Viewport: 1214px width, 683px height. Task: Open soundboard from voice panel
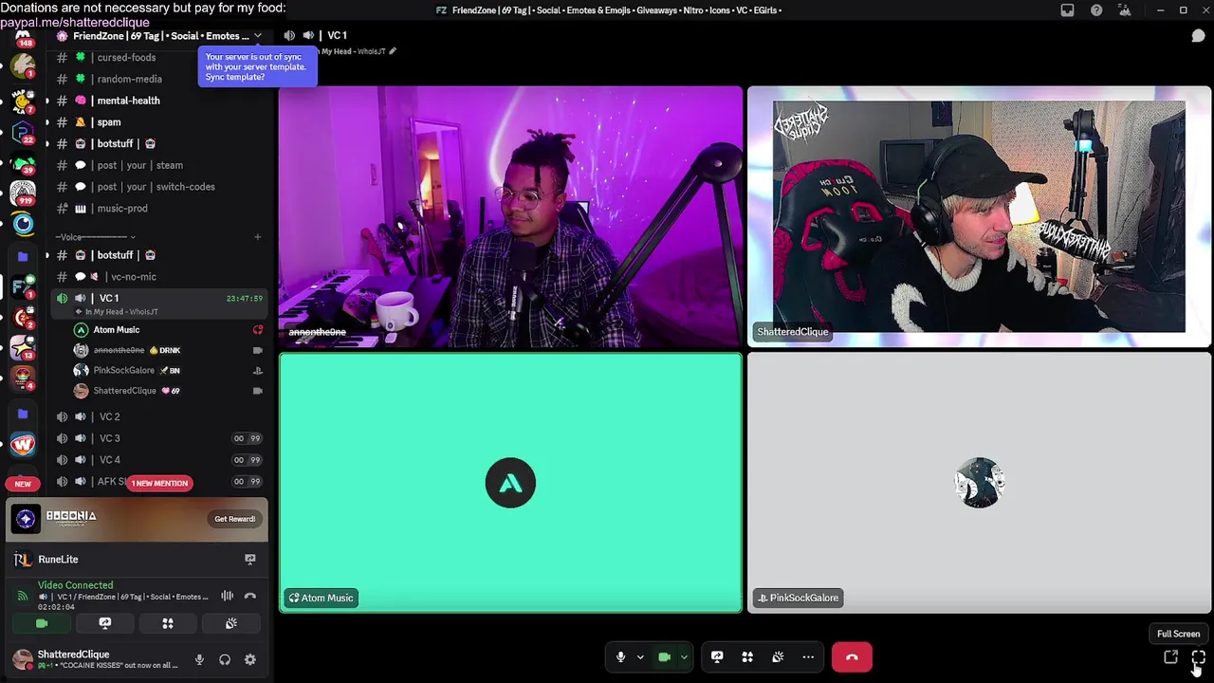coord(231,623)
